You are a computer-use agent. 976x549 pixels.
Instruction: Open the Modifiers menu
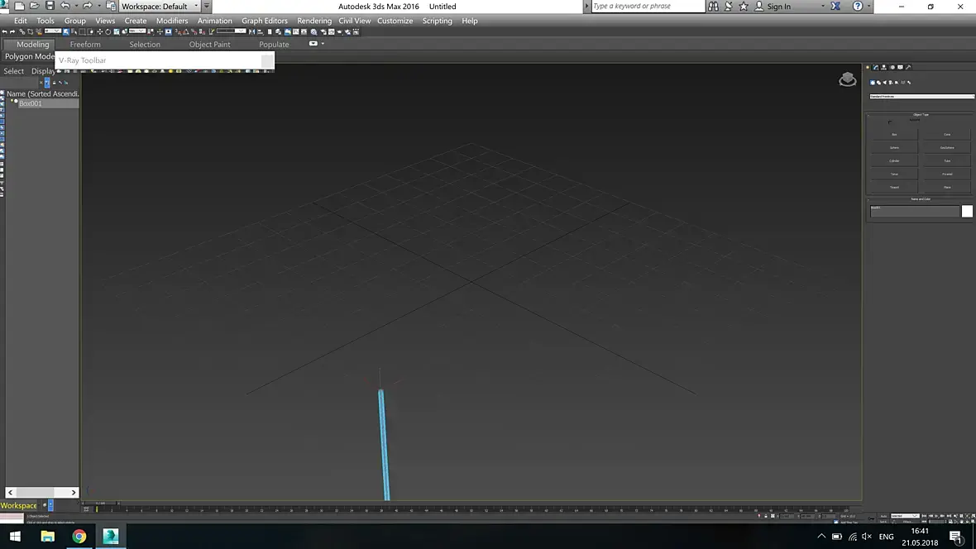[172, 21]
